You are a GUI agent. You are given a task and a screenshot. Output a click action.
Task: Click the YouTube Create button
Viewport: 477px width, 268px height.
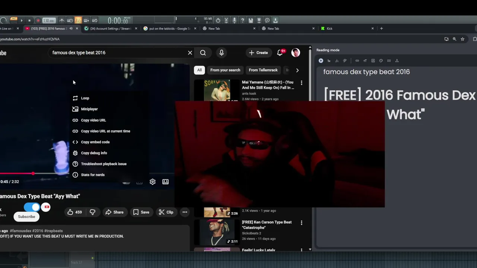(258, 53)
